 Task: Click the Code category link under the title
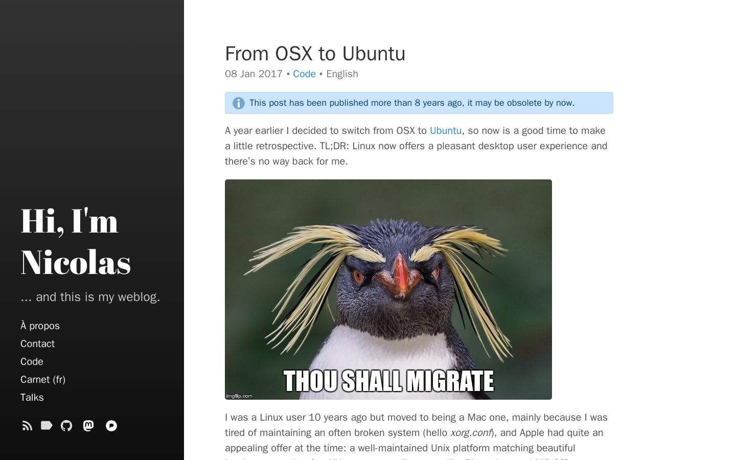304,74
